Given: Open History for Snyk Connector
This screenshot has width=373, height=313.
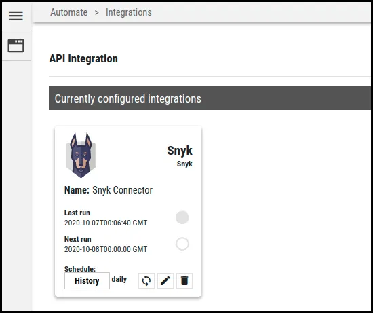Looking at the screenshot, I should (87, 280).
